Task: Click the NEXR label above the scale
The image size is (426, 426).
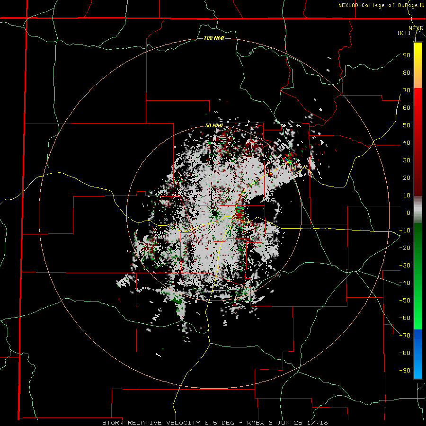Action: (x=416, y=28)
